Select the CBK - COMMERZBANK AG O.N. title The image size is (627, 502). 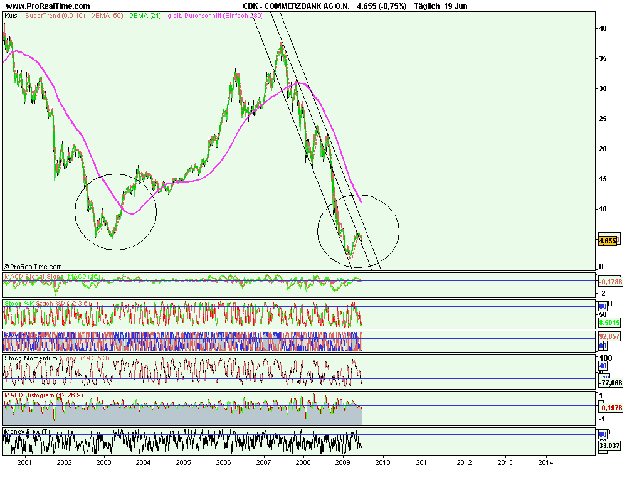[x=297, y=6]
